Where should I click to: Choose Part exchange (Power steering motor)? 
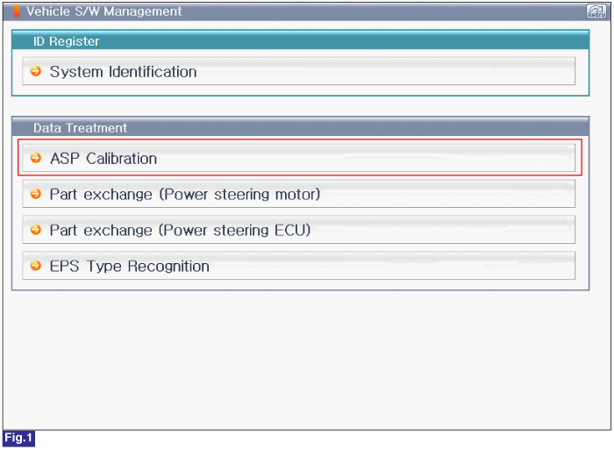299,194
